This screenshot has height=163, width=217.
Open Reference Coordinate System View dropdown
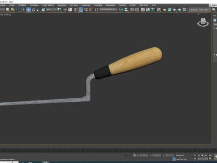click(x=51, y=10)
